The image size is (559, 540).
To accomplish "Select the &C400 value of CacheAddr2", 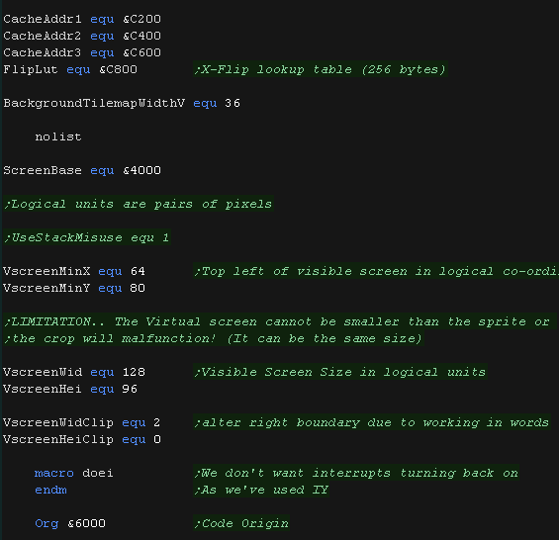I will [141, 36].
